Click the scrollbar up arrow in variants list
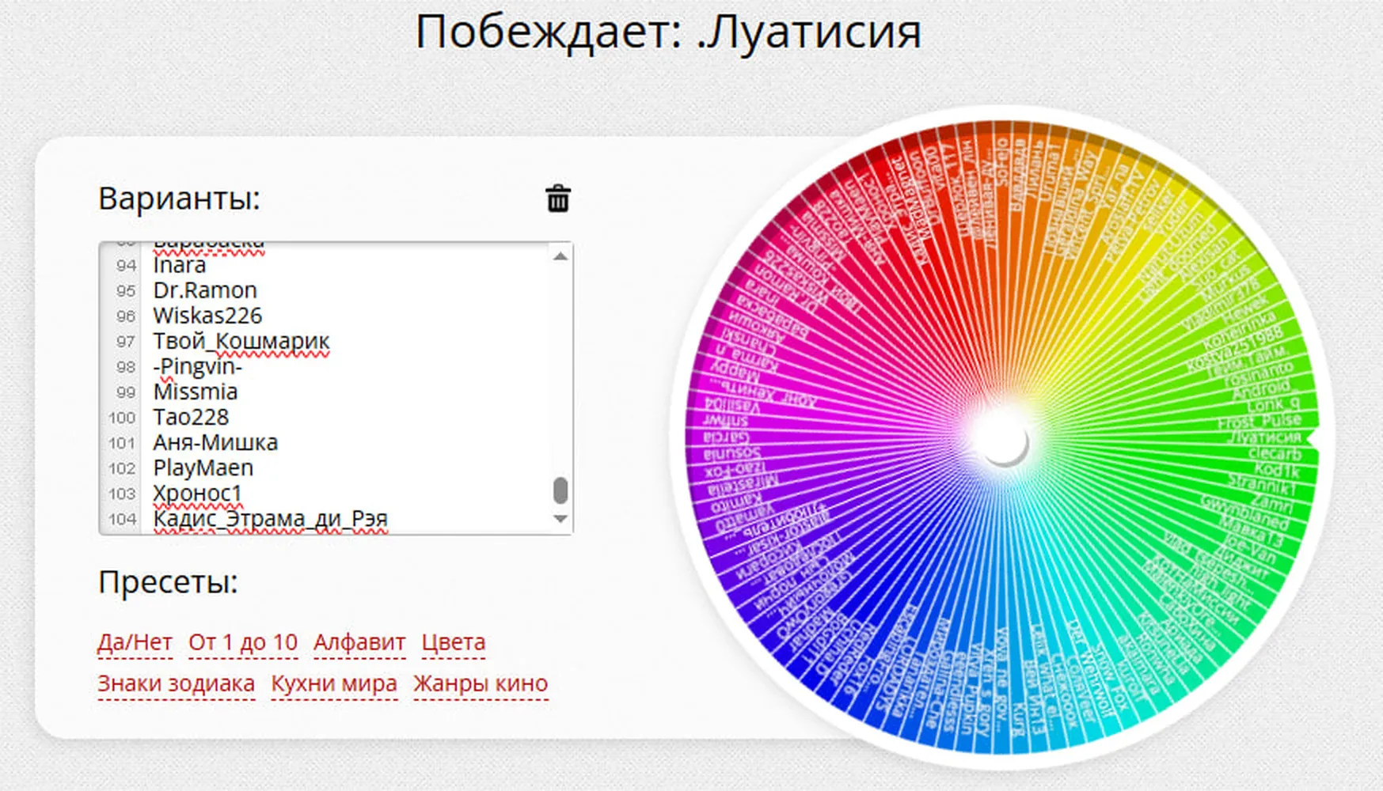 point(560,256)
